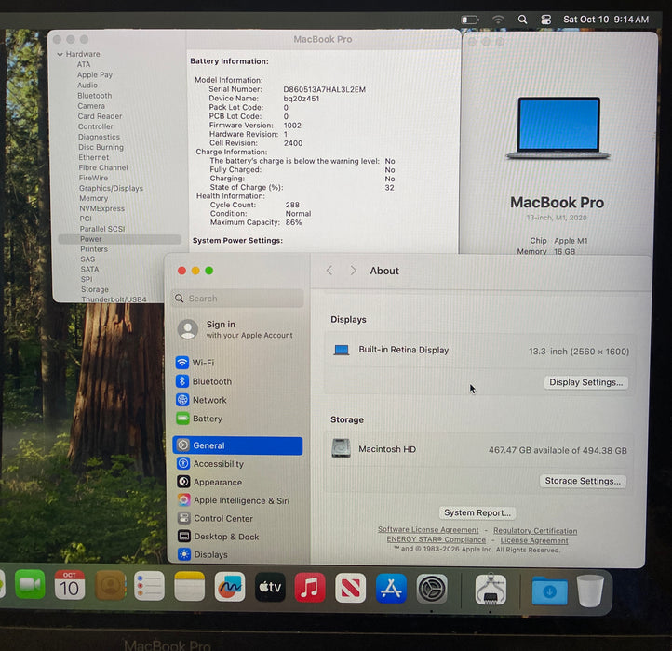Click the battery Serial Number value
This screenshot has height=651, width=672.
325,89
